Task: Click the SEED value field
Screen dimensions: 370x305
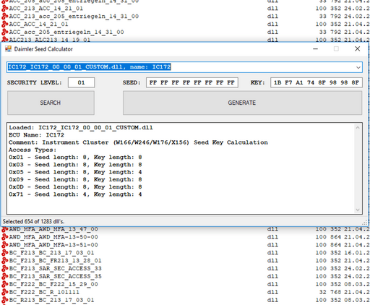Action: (x=192, y=82)
